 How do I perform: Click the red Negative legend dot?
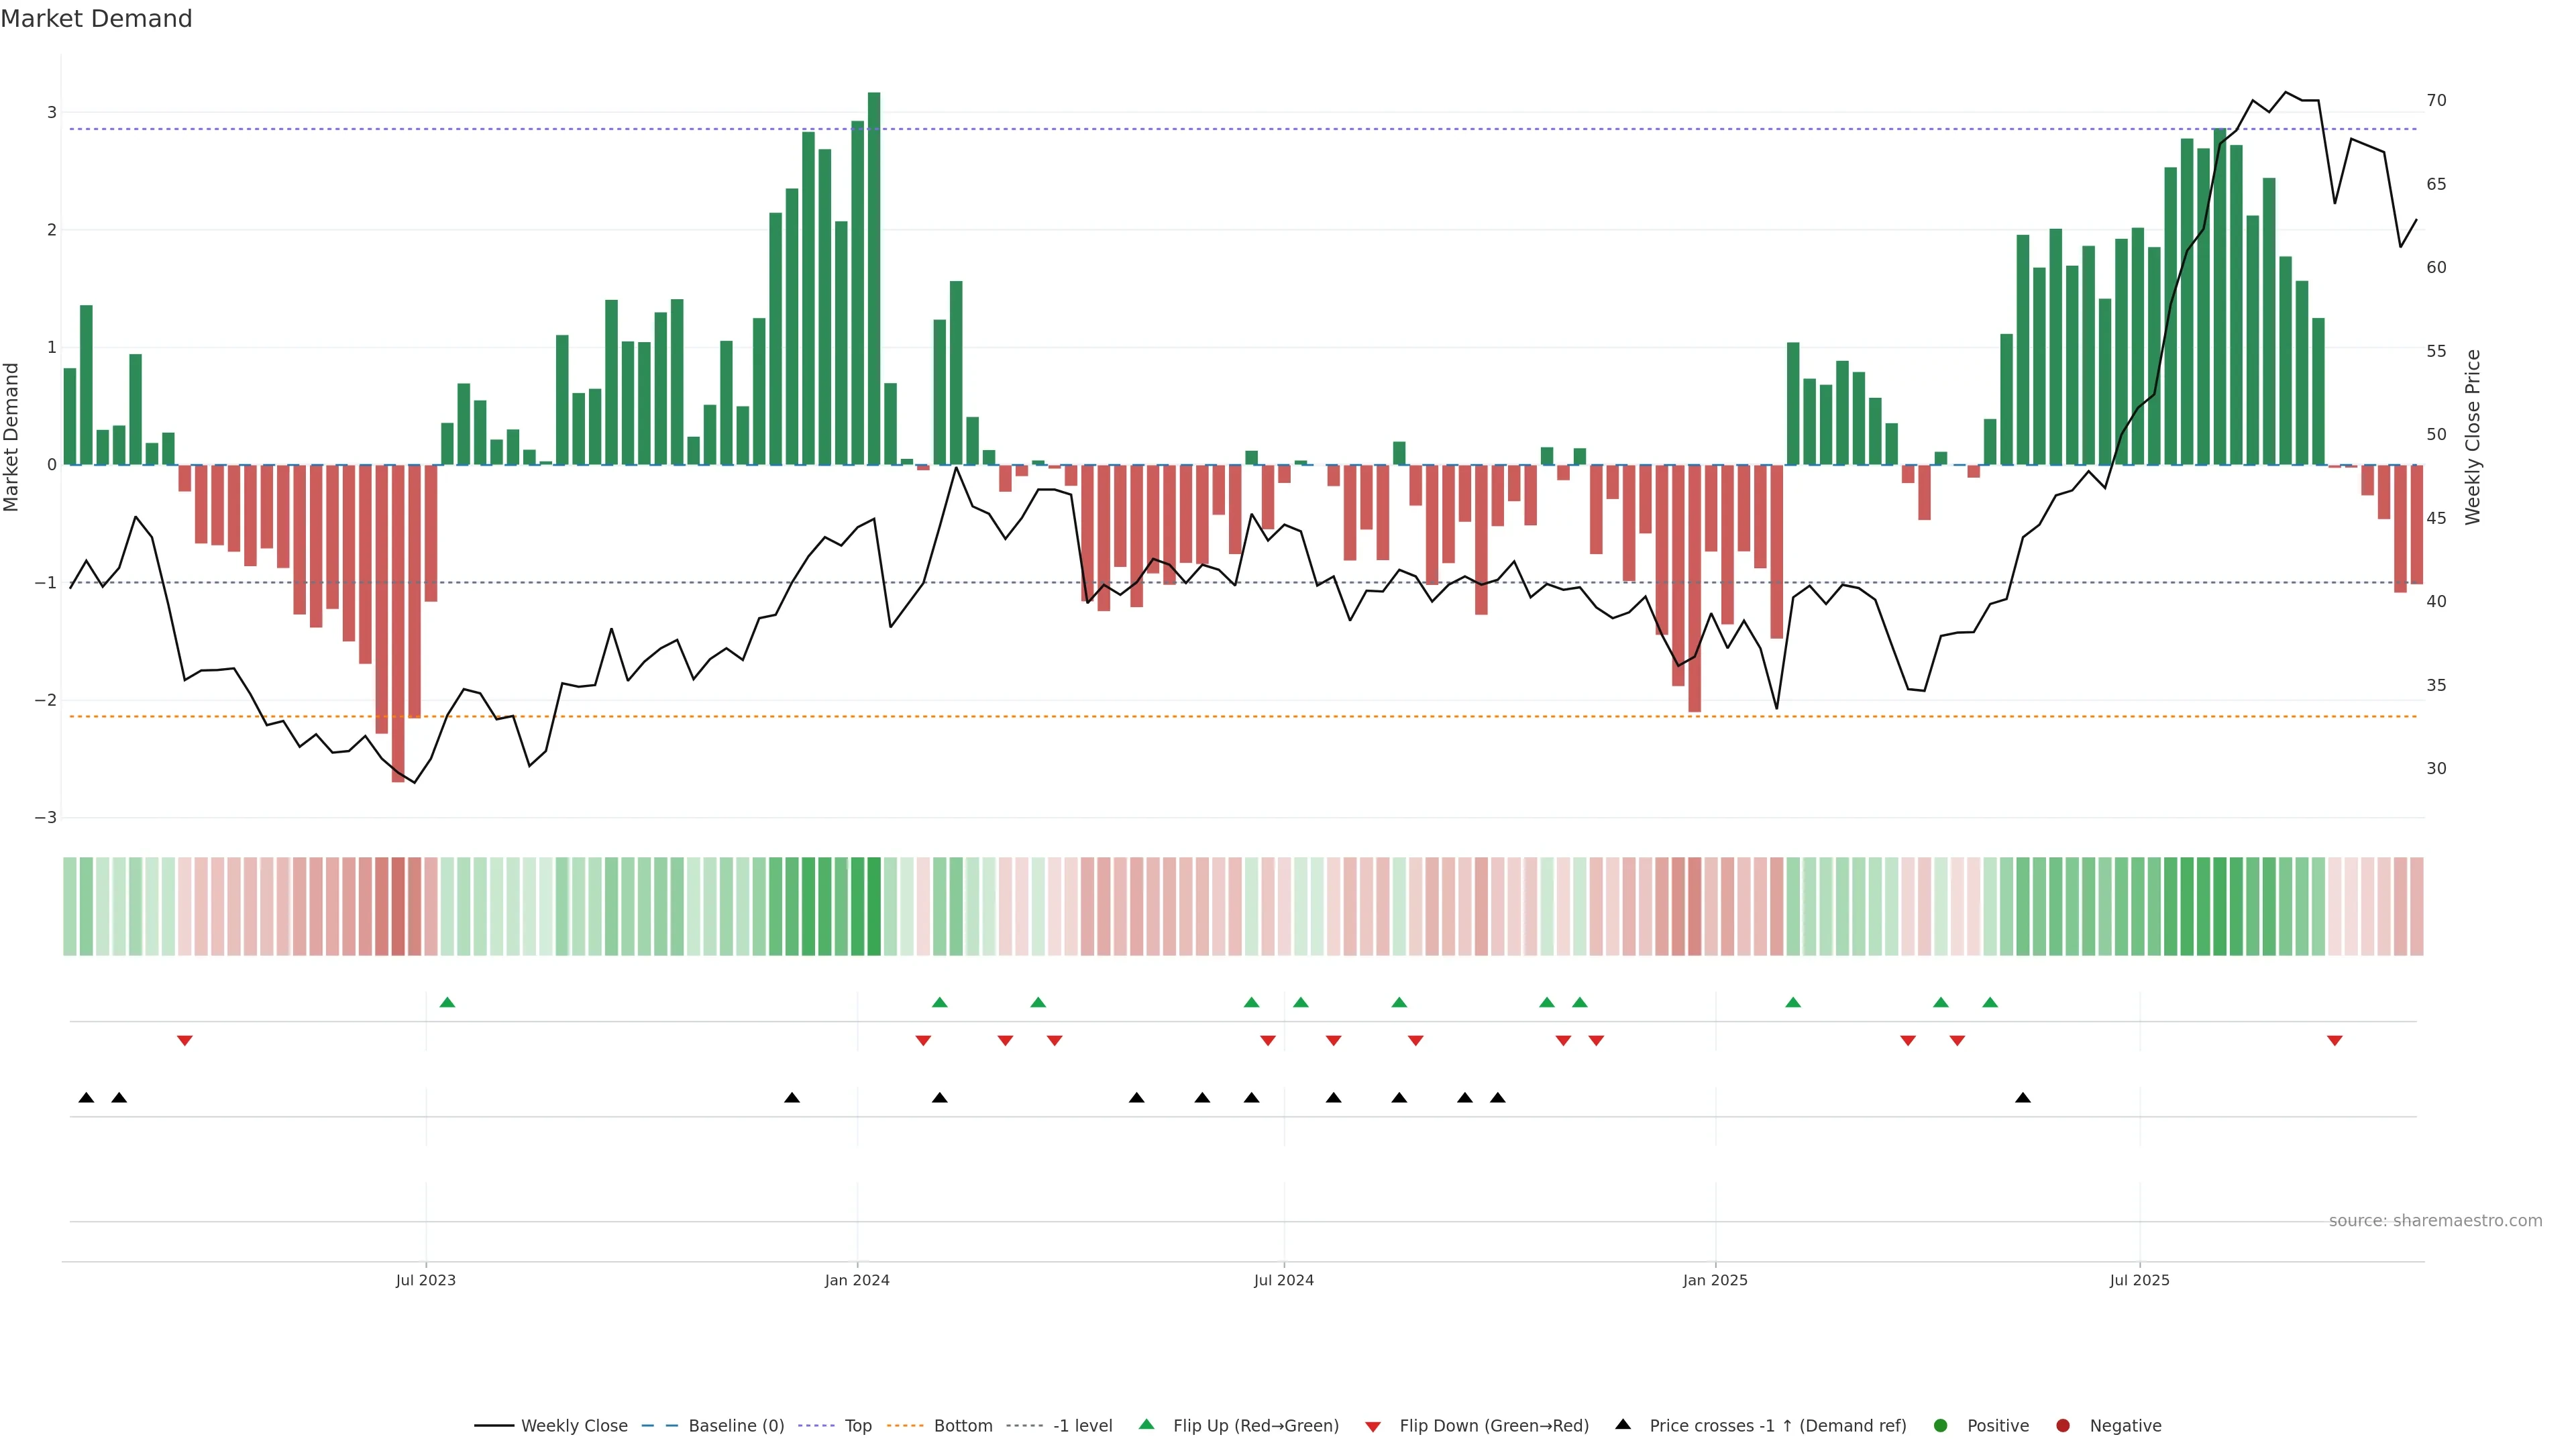click(x=2063, y=1426)
